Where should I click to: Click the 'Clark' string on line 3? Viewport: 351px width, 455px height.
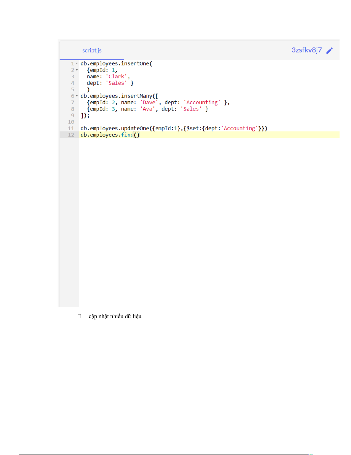tap(116, 77)
